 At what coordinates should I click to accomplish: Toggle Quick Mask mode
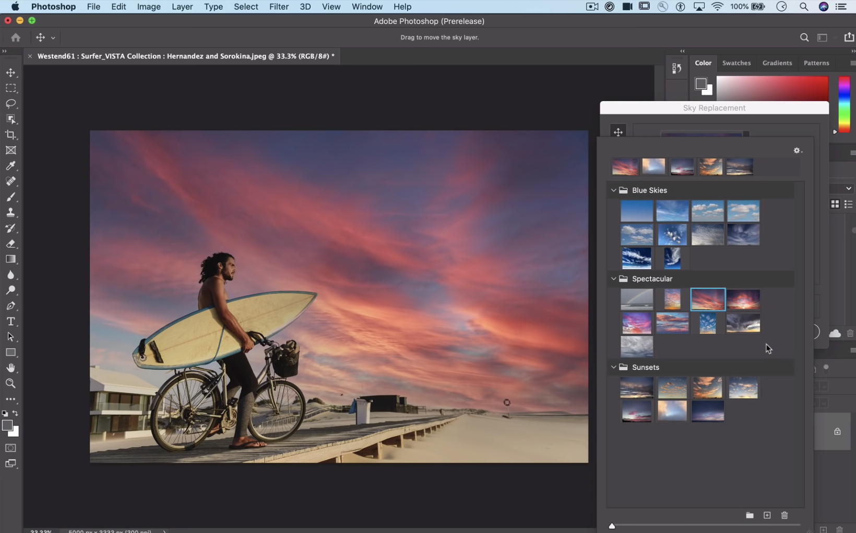click(10, 448)
